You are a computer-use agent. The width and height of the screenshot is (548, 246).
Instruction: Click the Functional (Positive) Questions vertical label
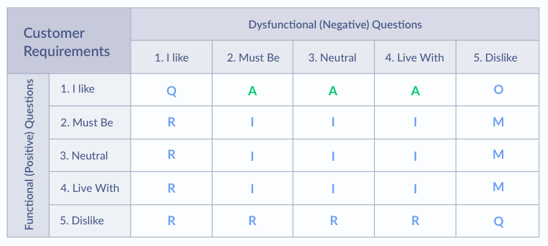pyautogui.click(x=28, y=155)
